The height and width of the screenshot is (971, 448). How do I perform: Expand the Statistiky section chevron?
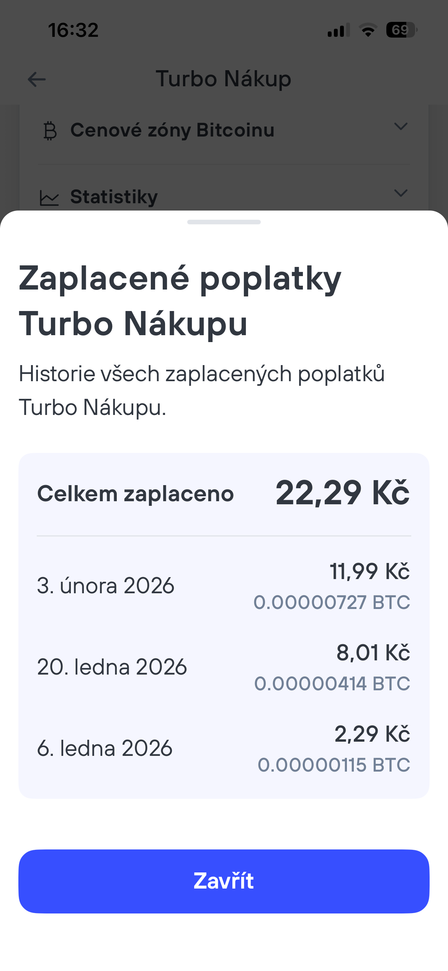[x=401, y=193]
